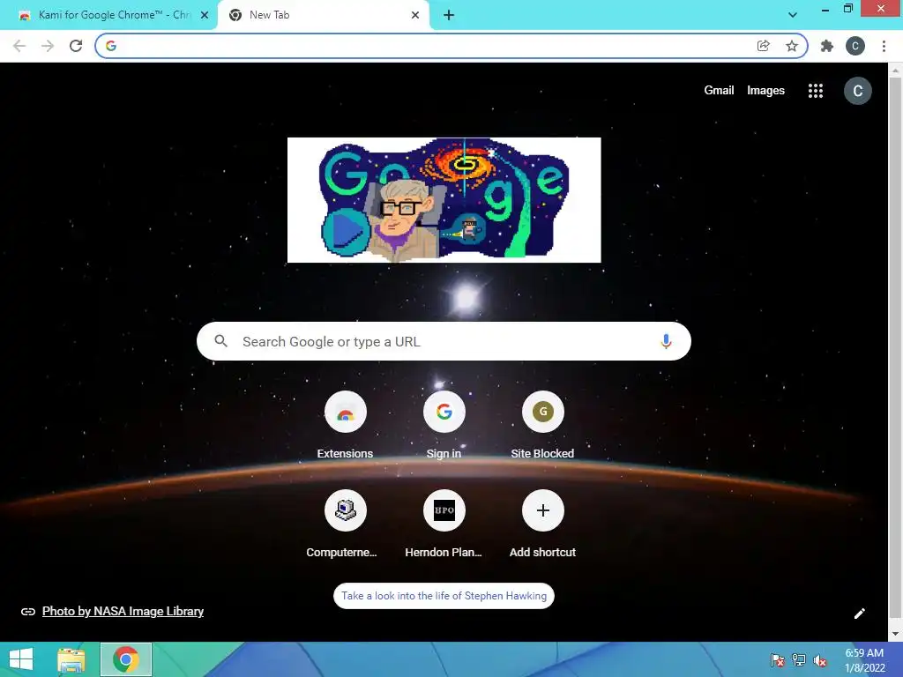The image size is (903, 677).
Task: Select the New Tab tab
Action: point(323,15)
